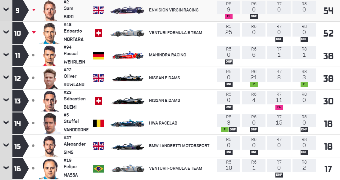Click the Brazilian flag beside Felipe Massa
This screenshot has height=180, width=340.
(98, 169)
